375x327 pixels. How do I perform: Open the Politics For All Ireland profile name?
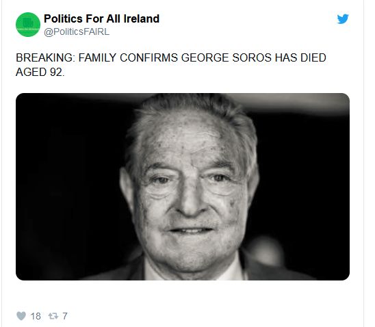click(101, 18)
